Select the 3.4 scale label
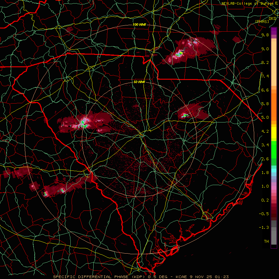This screenshot has width=279, height=279. [265, 145]
